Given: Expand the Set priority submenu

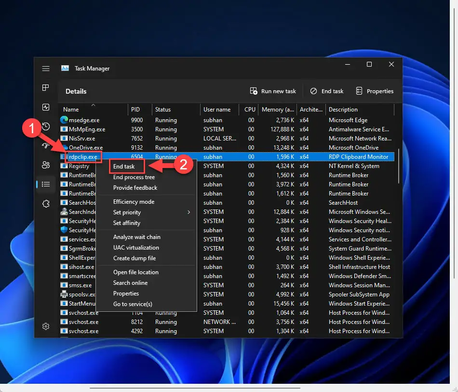Looking at the screenshot, I should [127, 212].
